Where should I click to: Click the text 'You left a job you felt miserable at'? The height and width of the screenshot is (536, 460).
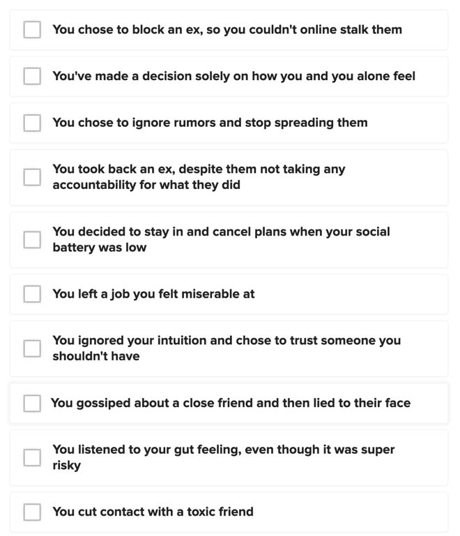click(153, 294)
